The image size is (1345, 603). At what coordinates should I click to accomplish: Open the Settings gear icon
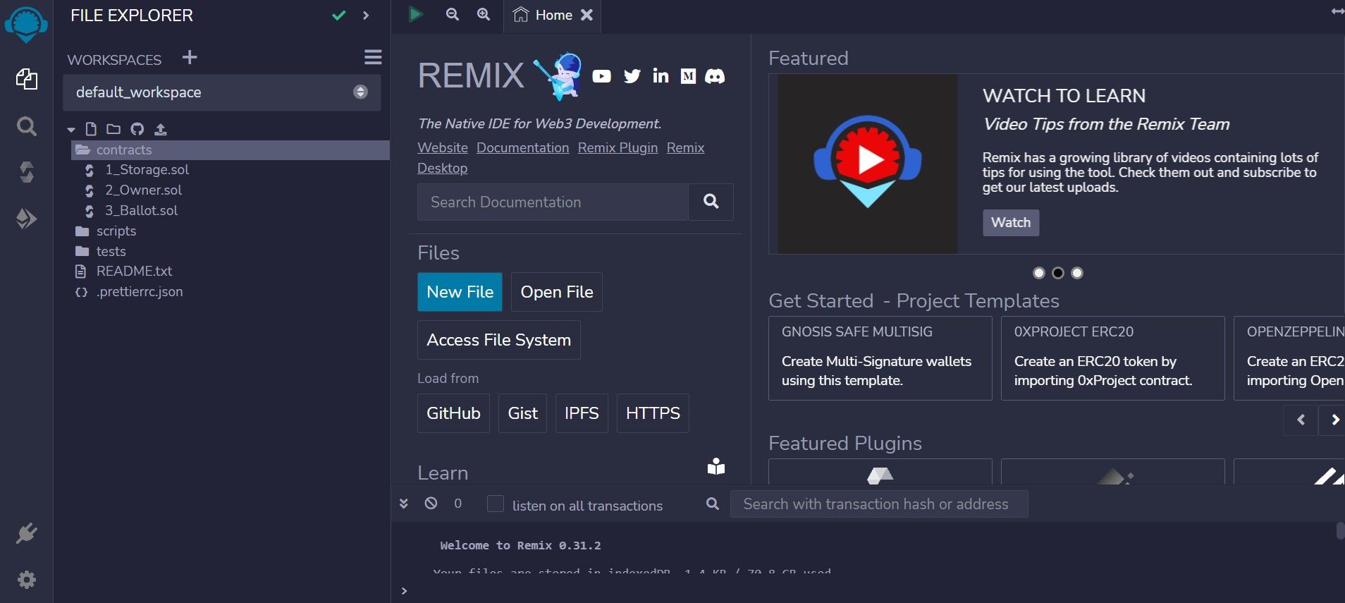[27, 580]
